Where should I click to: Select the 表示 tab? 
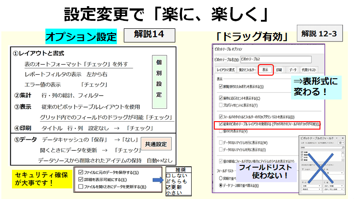[x=265, y=70]
